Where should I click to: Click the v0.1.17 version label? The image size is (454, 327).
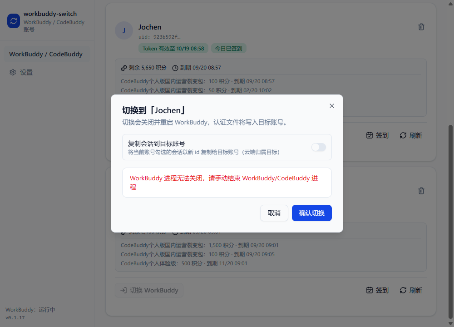pyautogui.click(x=15, y=318)
